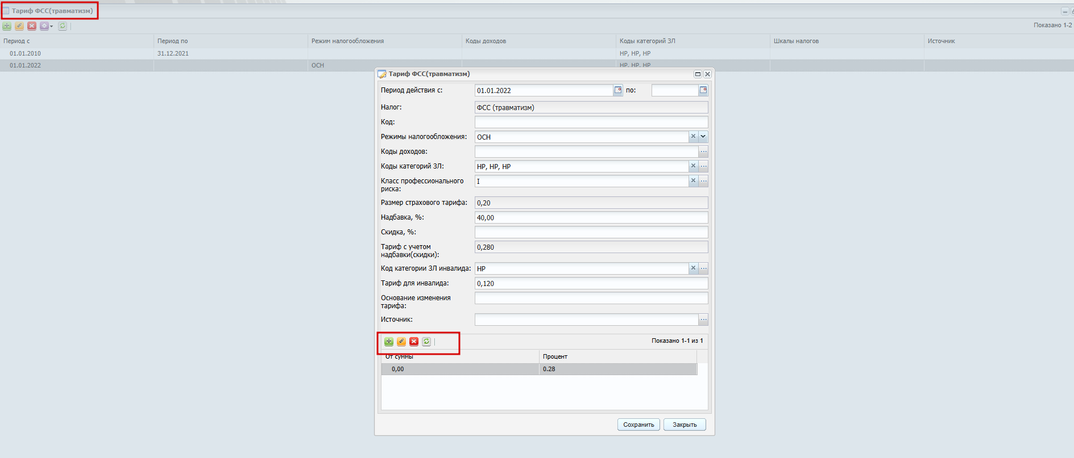Viewport: 1074px width, 458px height.
Task: Sort by 'Шкалы налогов' column header
Action: [x=847, y=41]
